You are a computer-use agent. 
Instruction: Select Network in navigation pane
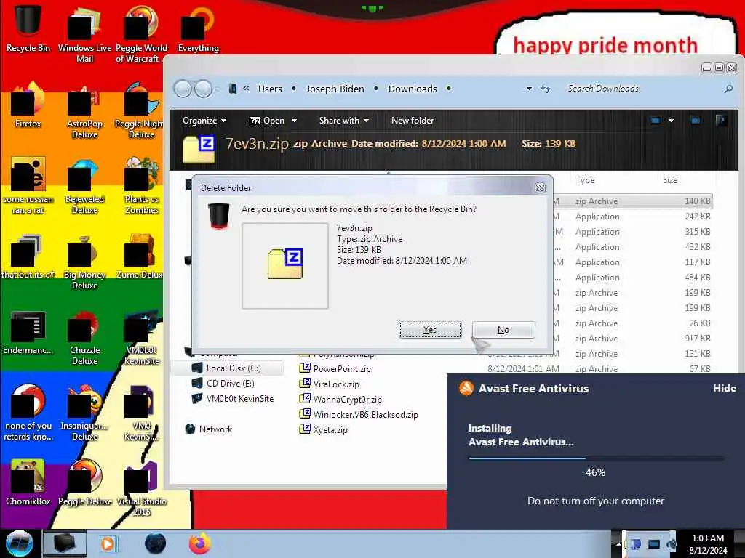pyautogui.click(x=209, y=429)
